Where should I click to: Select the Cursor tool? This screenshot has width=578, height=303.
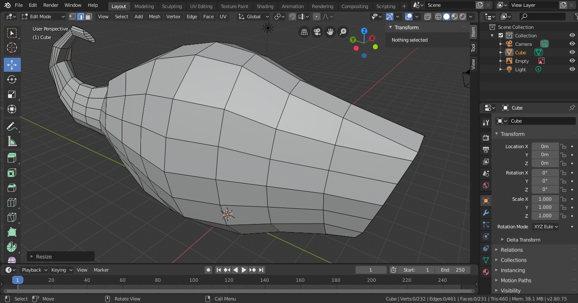(x=12, y=48)
